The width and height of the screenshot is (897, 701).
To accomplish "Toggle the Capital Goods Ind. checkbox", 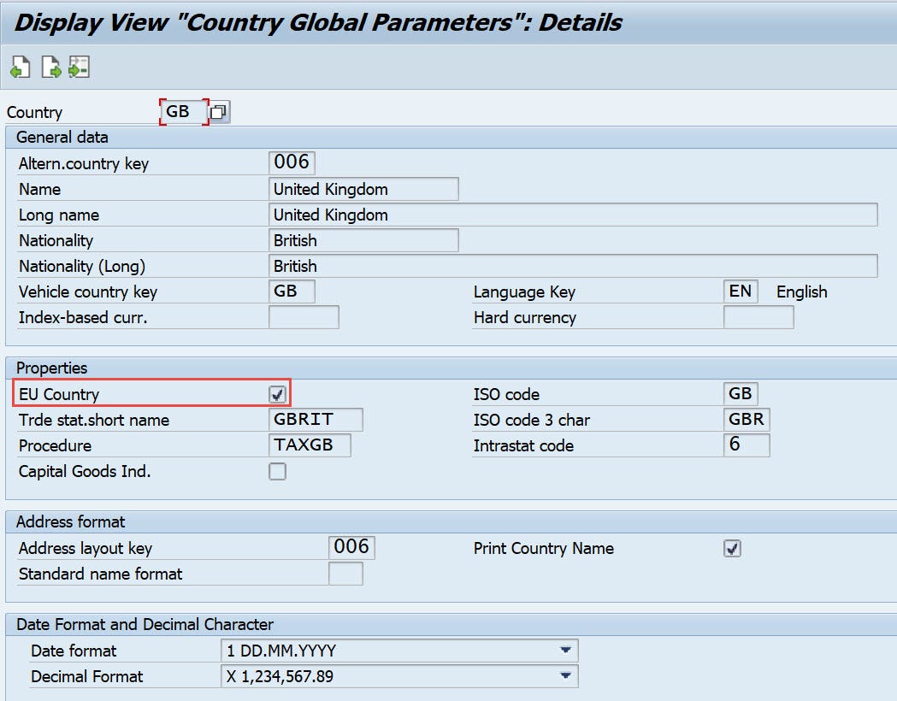I will pyautogui.click(x=277, y=471).
